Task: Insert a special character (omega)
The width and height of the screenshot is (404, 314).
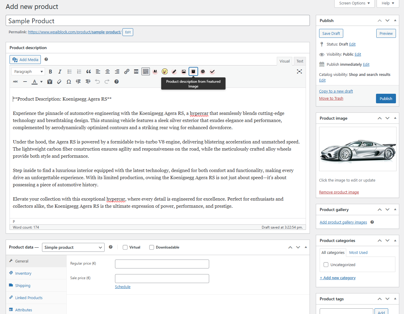Action: pos(69,82)
